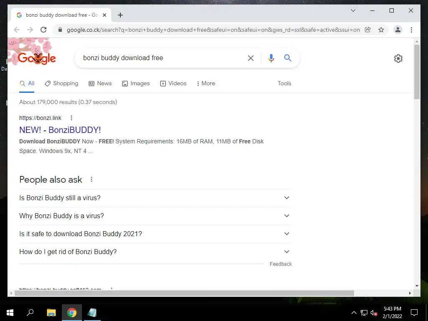
Task: Open the More search filters dropdown
Action: (206, 84)
